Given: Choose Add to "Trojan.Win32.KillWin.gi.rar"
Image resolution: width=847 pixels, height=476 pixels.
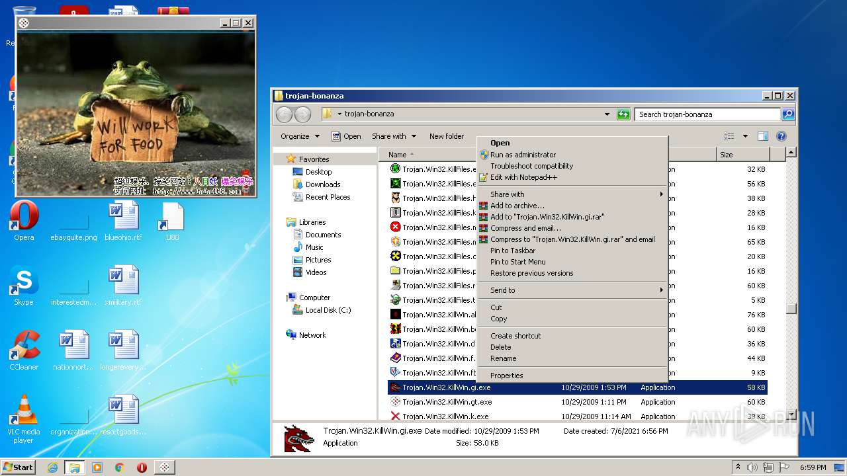Looking at the screenshot, I should tap(572, 217).
